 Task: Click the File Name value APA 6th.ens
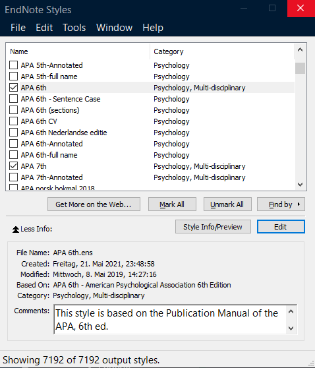72,253
